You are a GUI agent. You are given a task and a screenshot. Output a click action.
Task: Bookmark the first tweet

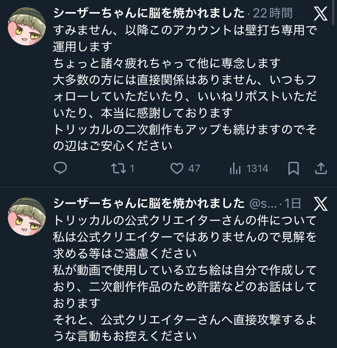pos(293,168)
